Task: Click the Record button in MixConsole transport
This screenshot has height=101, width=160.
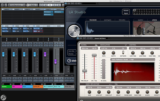Action: point(59,5)
